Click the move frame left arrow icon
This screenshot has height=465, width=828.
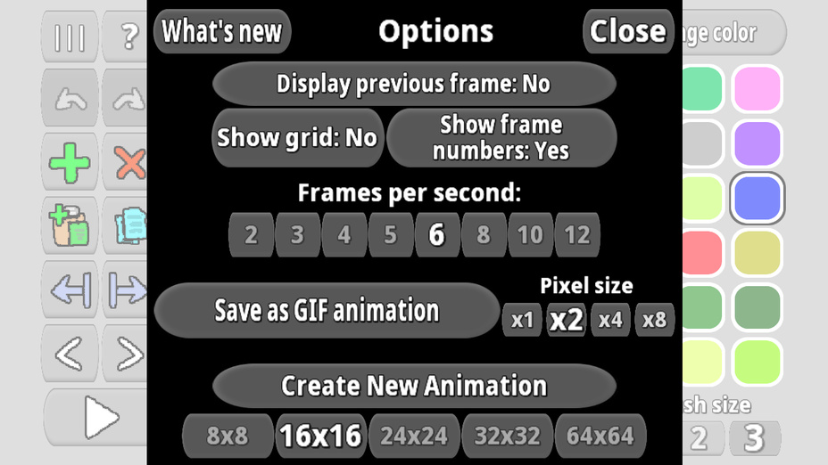(70, 290)
